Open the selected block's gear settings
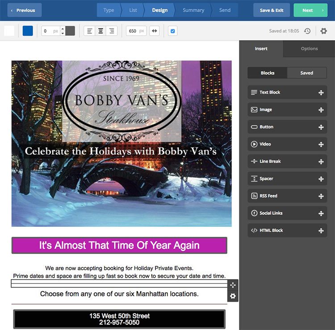This screenshot has width=335, height=330. pyautogui.click(x=233, y=296)
